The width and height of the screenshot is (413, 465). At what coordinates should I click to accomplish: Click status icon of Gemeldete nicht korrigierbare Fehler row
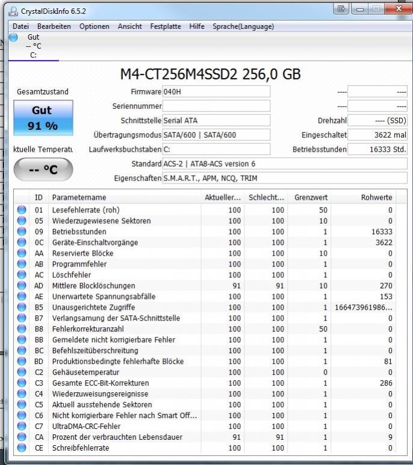pos(22,339)
